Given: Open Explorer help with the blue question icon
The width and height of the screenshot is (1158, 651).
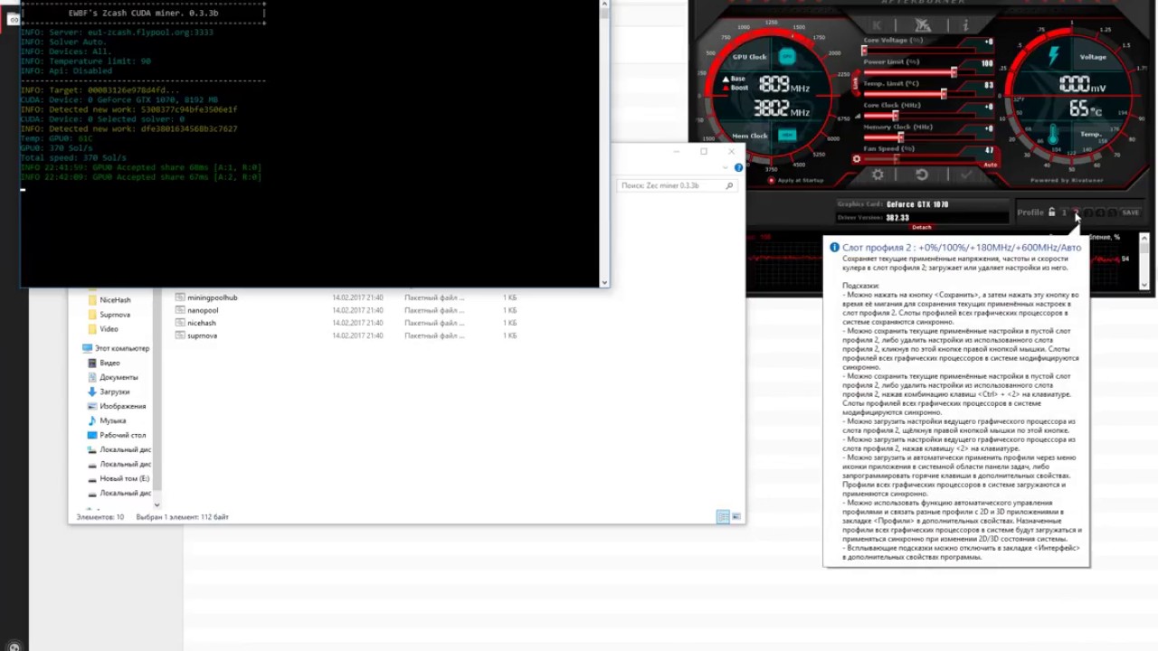Looking at the screenshot, I should pos(738,167).
